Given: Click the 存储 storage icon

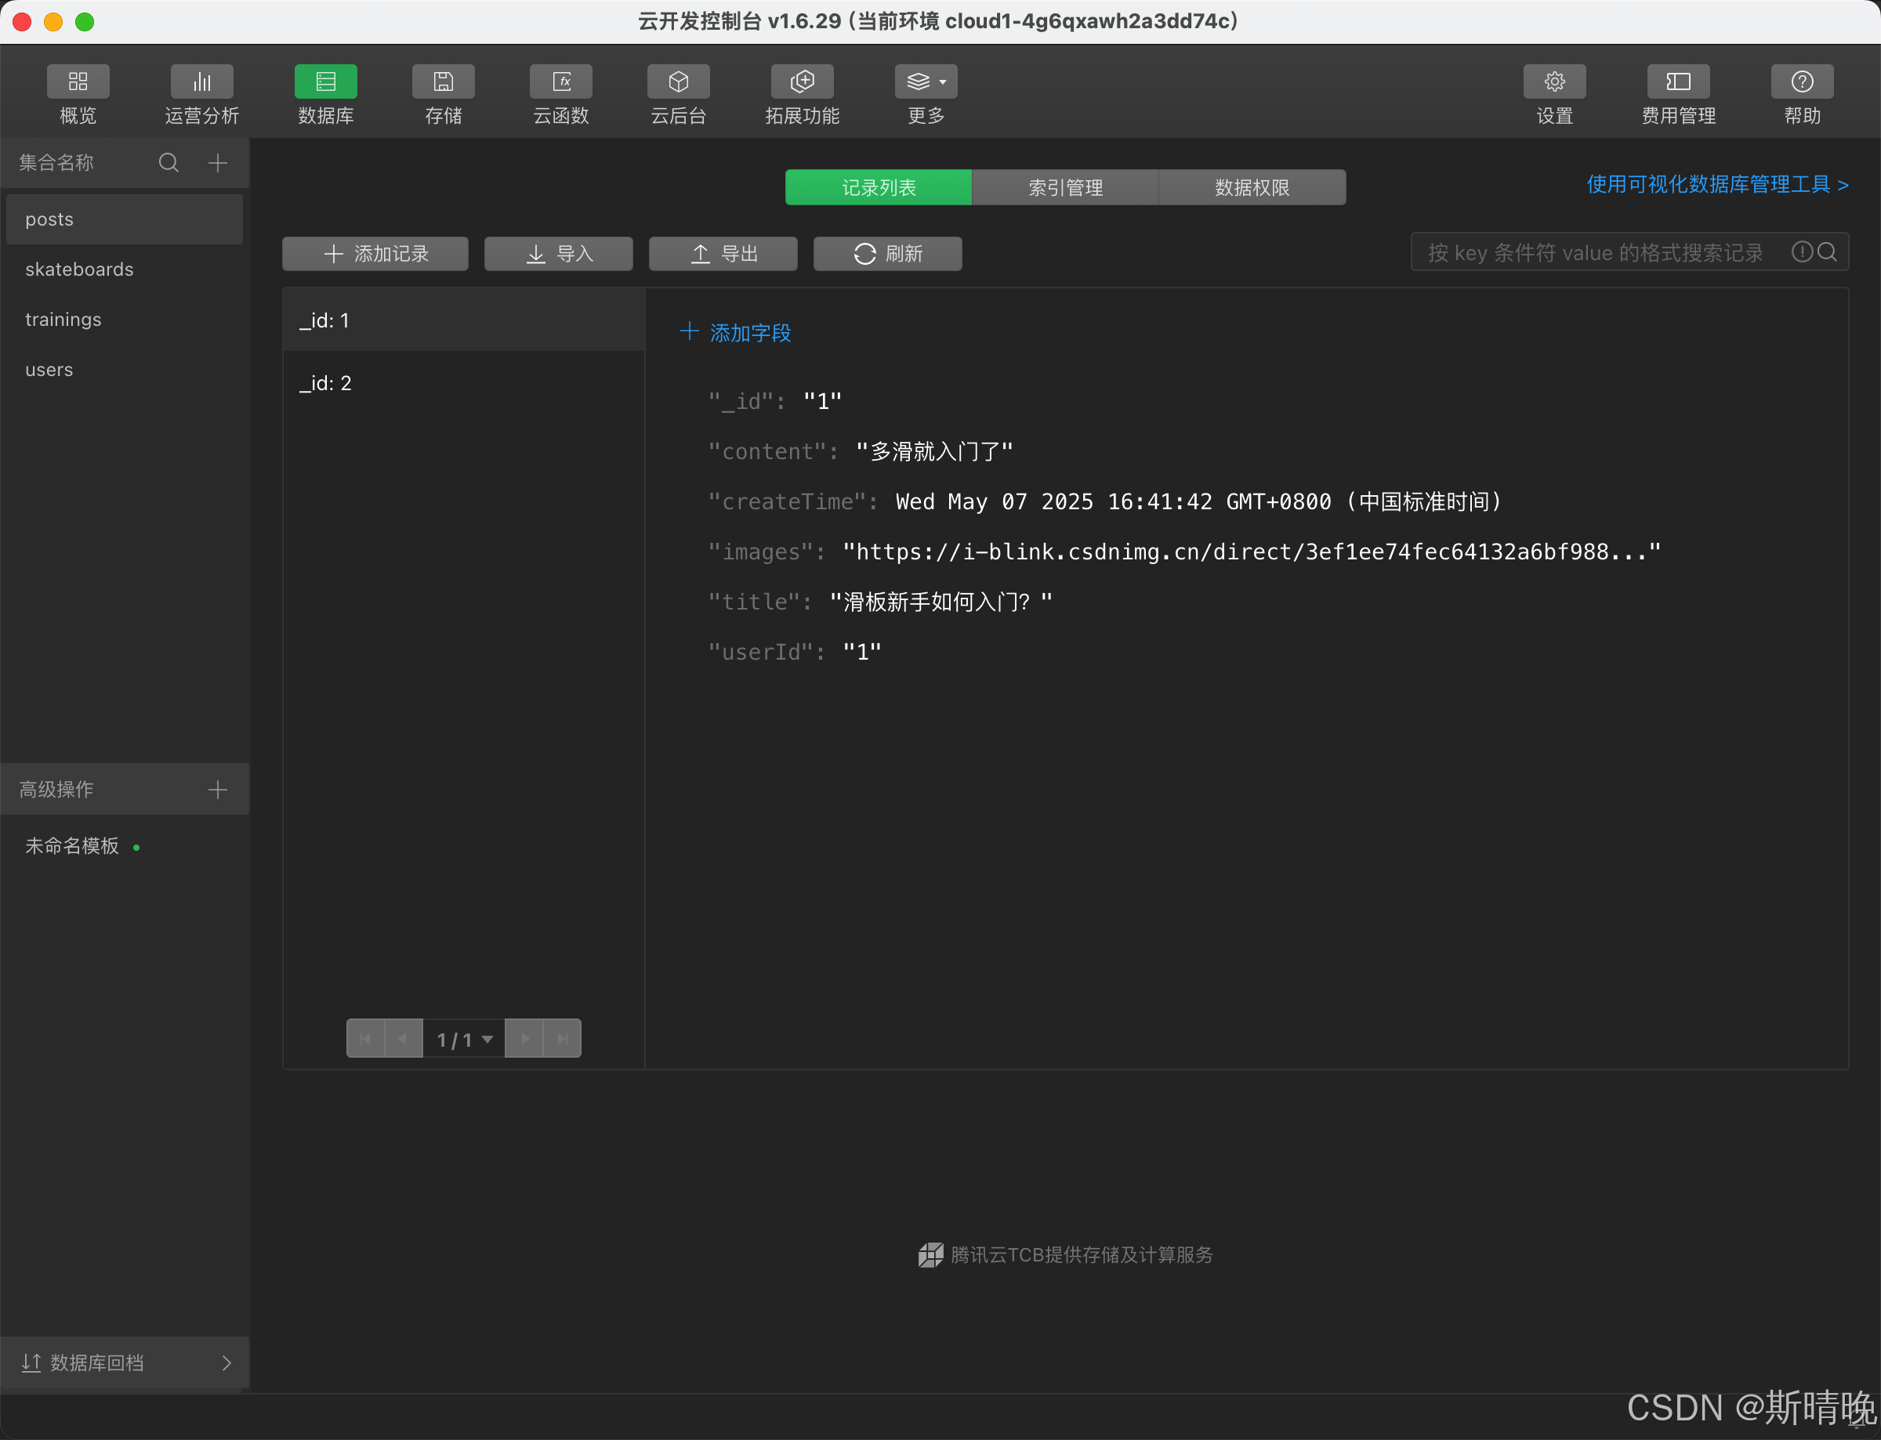Looking at the screenshot, I should (444, 82).
